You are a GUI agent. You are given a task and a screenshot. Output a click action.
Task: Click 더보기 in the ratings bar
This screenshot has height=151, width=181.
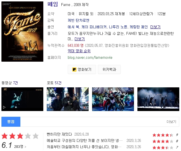171,122
